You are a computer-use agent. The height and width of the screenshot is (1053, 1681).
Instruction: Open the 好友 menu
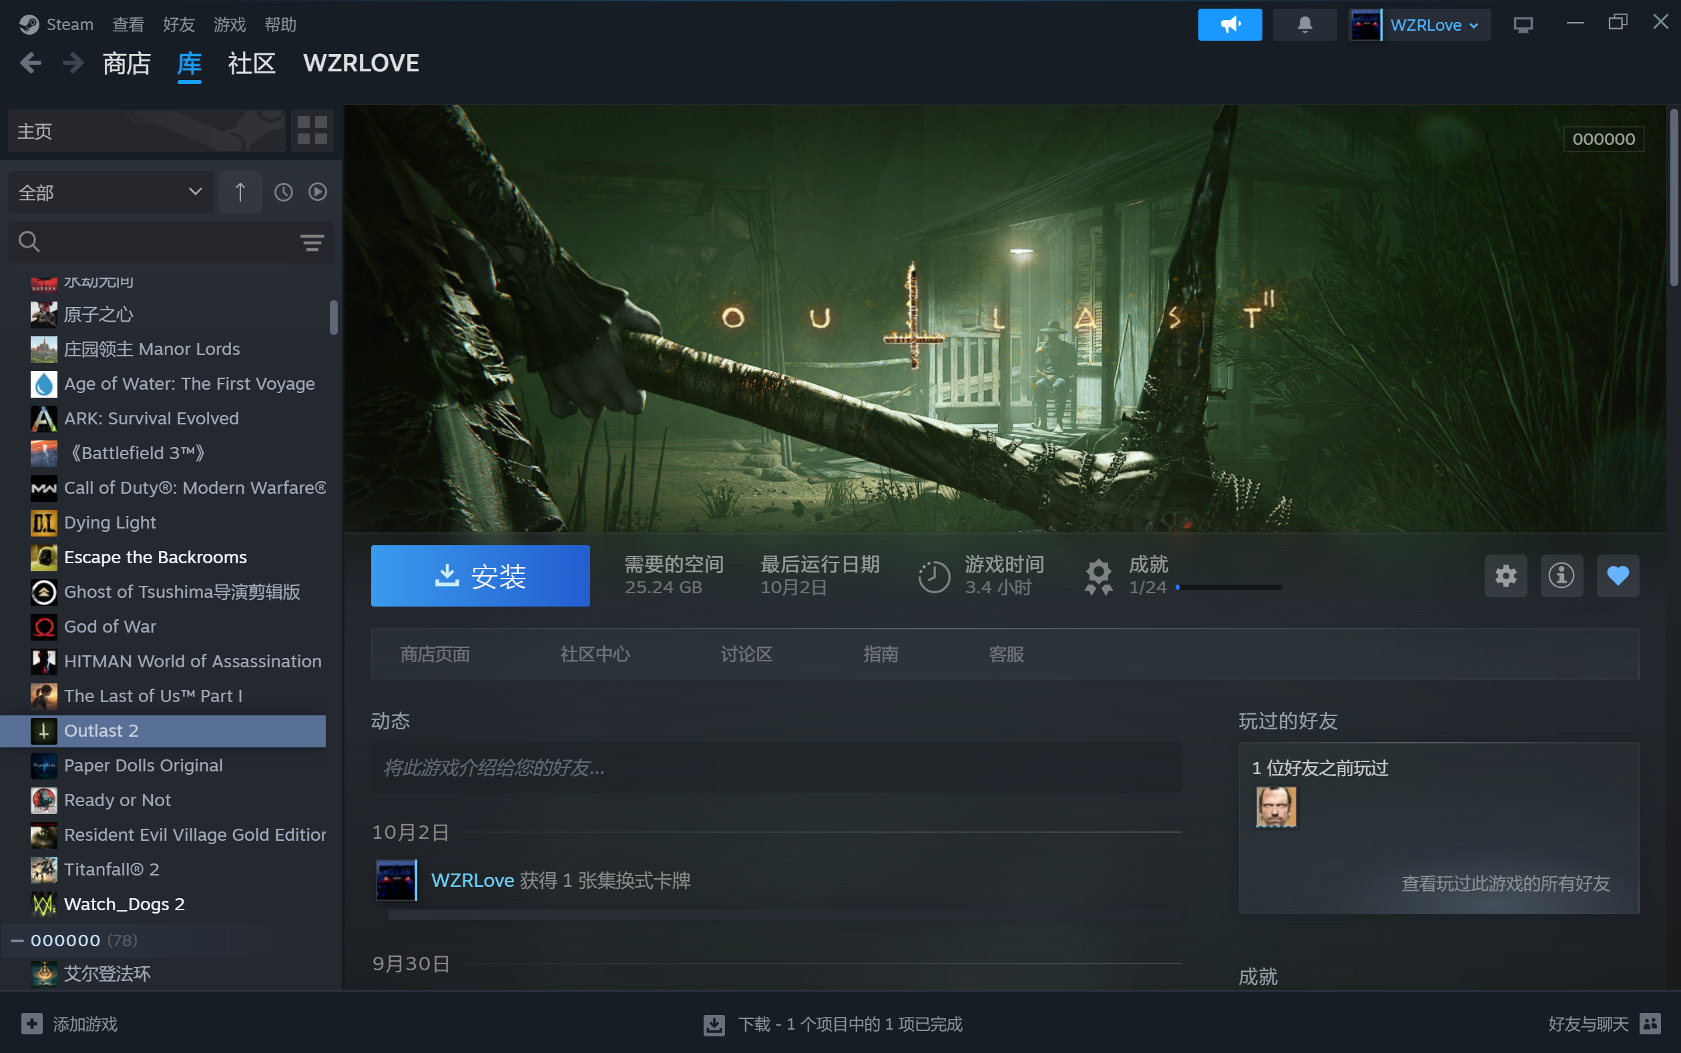point(178,25)
